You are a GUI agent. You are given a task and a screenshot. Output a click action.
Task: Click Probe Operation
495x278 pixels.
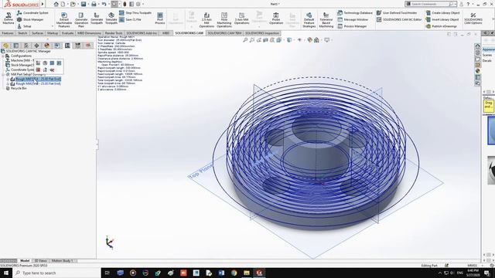click(276, 19)
